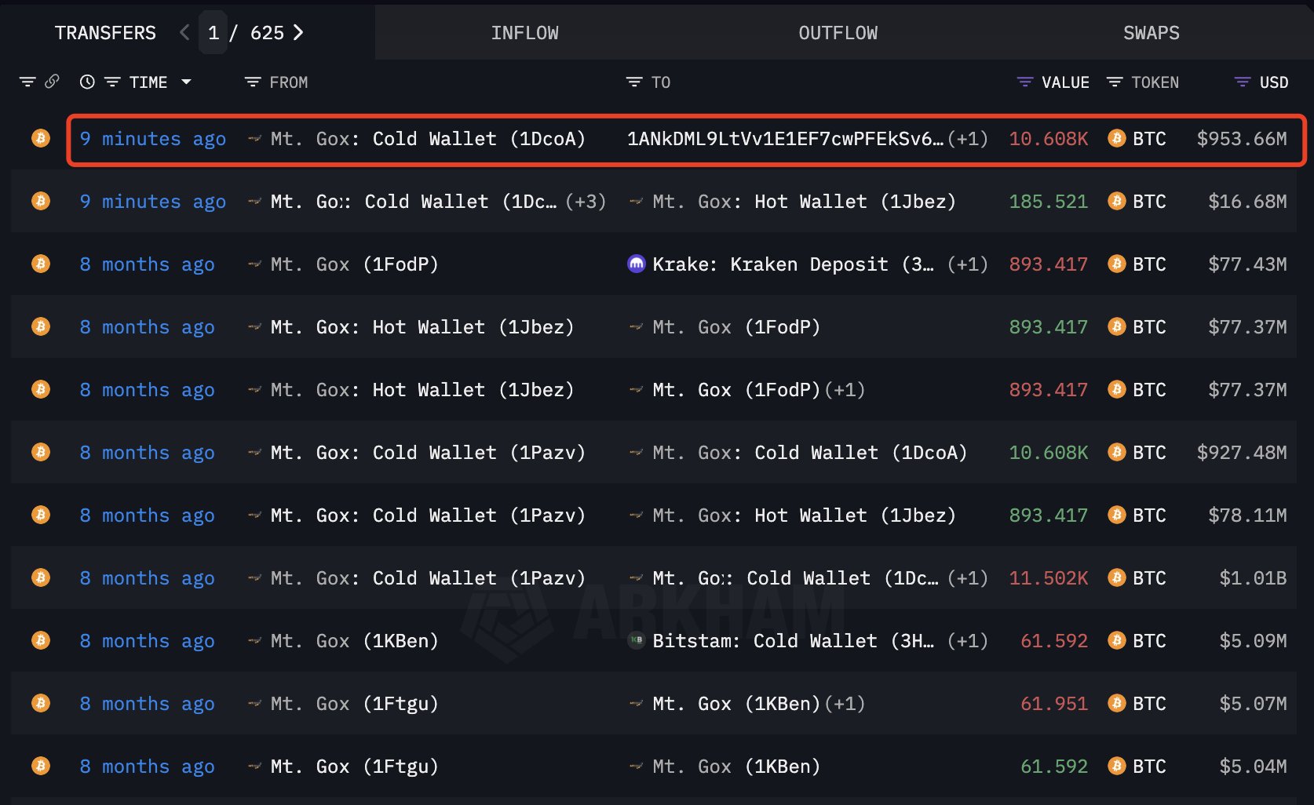Click BTC token on the $77.43M row
This screenshot has height=805, width=1314.
pos(1137,264)
